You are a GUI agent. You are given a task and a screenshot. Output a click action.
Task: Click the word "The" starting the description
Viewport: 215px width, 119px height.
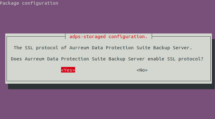coord(18,48)
